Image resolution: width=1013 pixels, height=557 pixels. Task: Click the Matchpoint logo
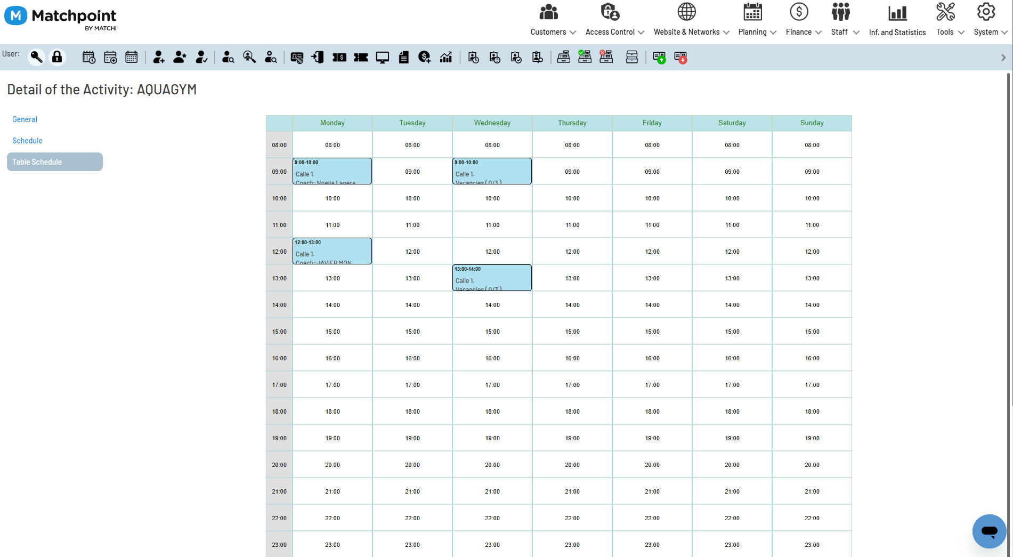pos(60,17)
